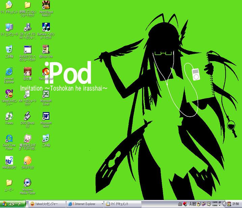242x208 pixels.
Task: Open the スタート menu button
Action: tap(13, 204)
